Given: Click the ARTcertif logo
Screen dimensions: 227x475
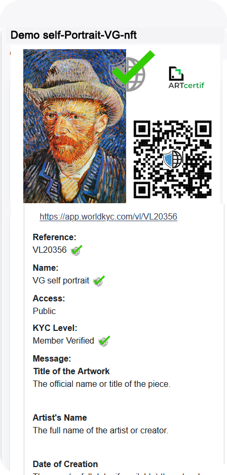Looking at the screenshot, I should click(x=186, y=78).
